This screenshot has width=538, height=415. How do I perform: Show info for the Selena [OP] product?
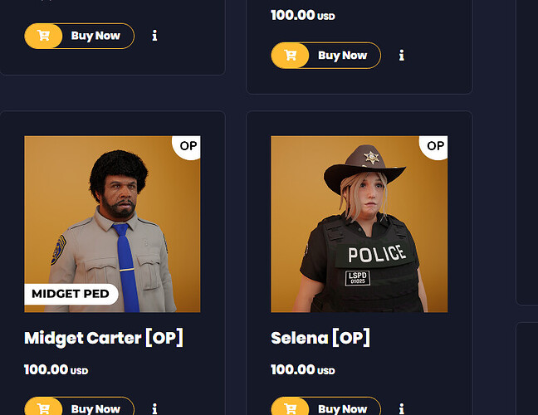(402, 408)
